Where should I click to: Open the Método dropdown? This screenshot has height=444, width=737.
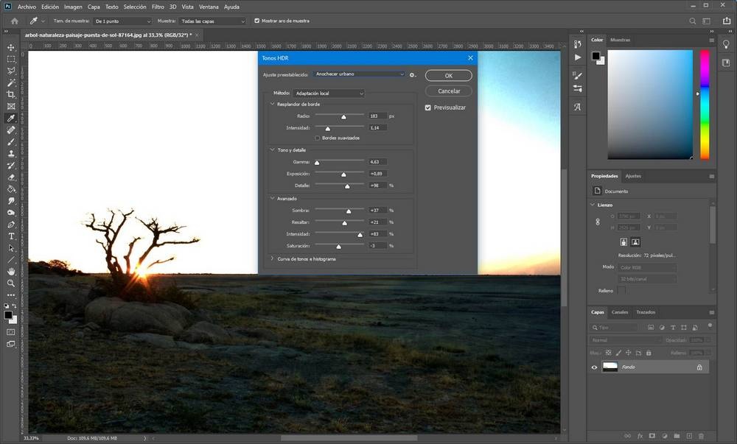329,94
